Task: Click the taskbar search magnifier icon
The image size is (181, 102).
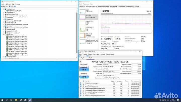Action: [7, 100]
